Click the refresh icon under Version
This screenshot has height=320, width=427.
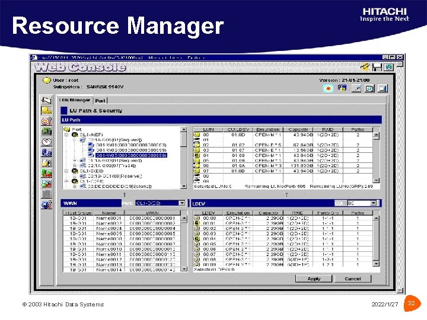click(x=369, y=88)
